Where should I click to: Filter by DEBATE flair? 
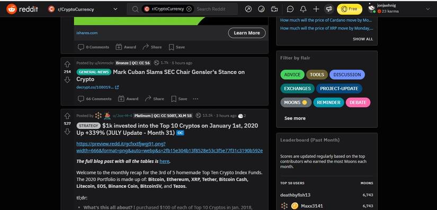point(358,102)
